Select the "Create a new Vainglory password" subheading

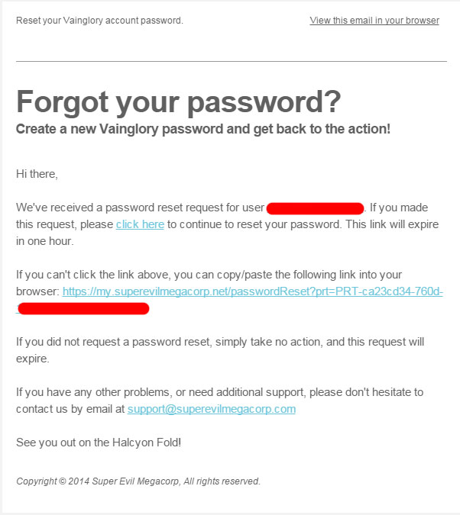pos(203,129)
